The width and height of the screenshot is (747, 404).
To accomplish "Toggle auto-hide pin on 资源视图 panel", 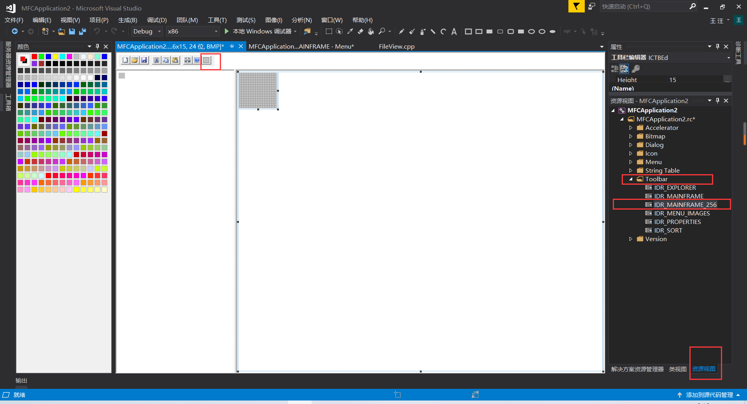I will tap(718, 100).
